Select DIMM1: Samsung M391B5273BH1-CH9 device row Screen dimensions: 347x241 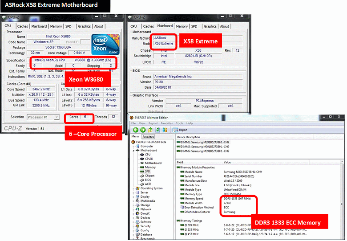pos(203,142)
